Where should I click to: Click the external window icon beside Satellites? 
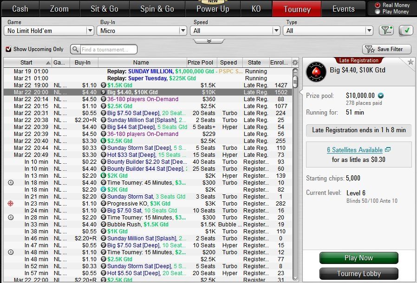(388, 149)
